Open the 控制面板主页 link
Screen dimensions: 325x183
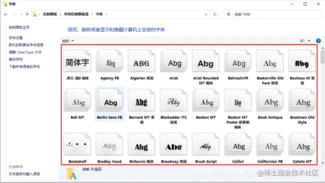[19, 27]
